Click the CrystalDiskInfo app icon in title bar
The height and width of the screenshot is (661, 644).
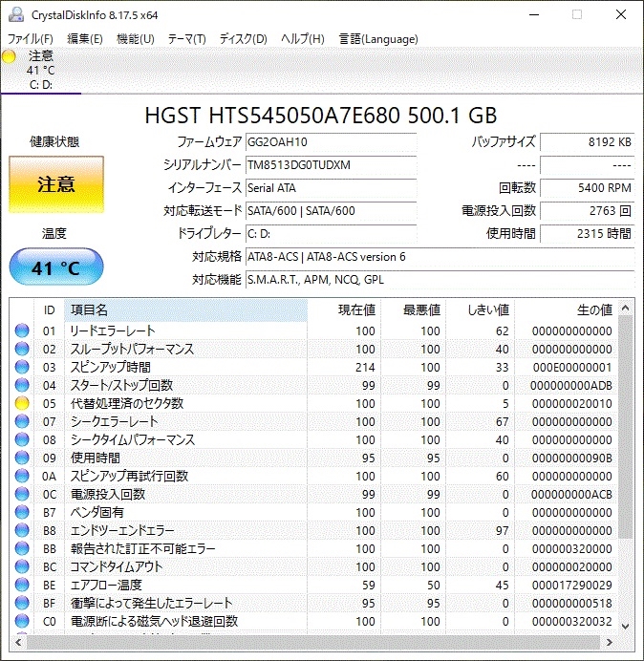pos(16,14)
